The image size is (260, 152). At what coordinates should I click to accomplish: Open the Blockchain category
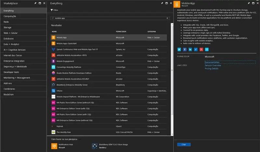(23, 94)
